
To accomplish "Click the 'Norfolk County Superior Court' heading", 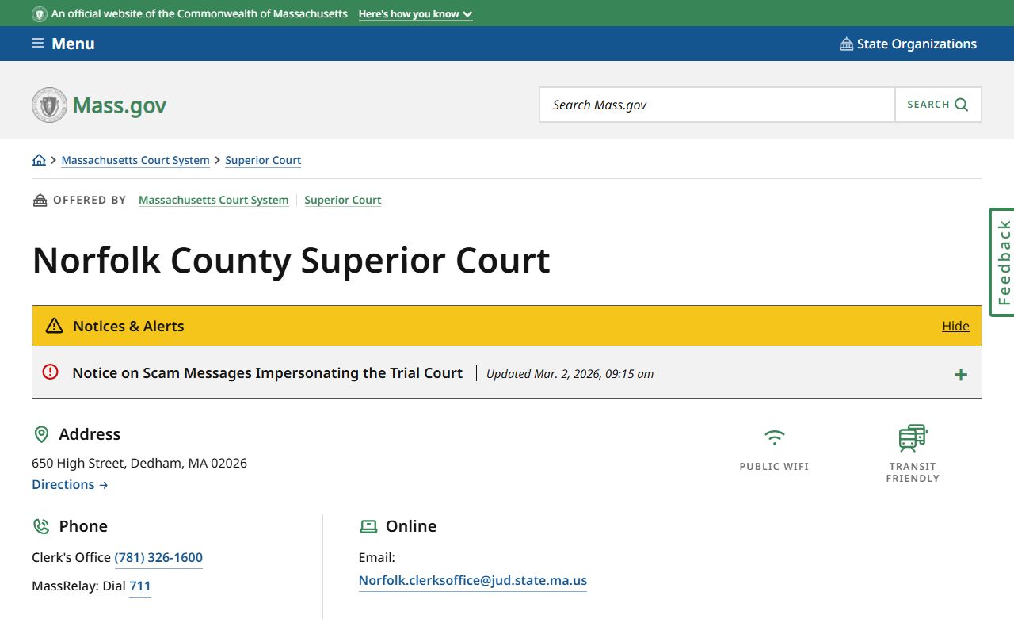I will tap(291, 260).
